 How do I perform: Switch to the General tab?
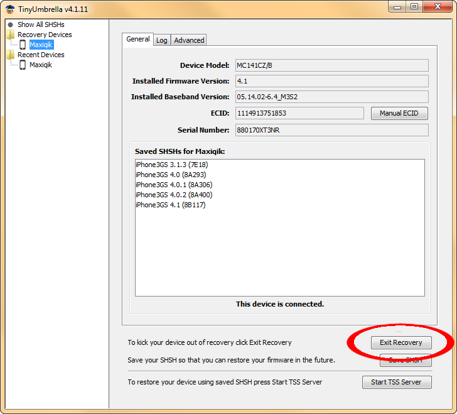[138, 39]
